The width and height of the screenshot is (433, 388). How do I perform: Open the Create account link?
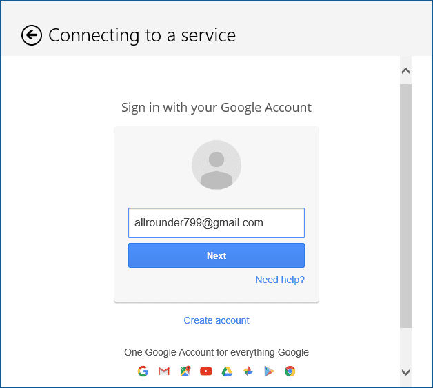(216, 320)
